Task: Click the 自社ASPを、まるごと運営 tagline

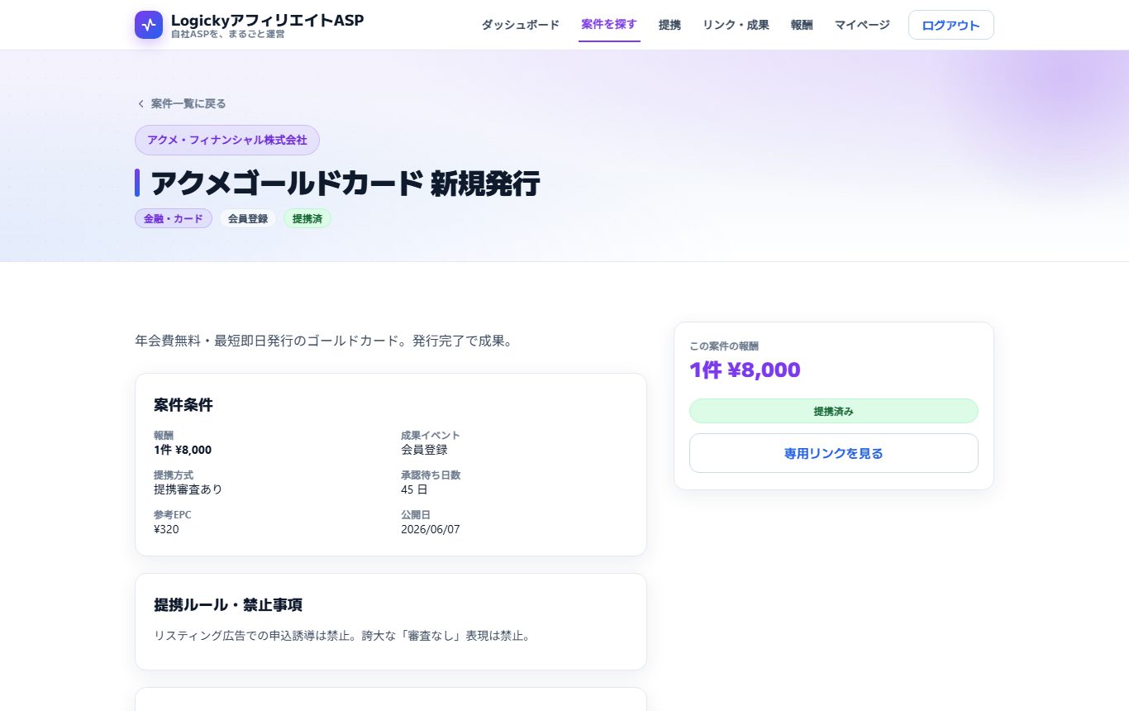Action: [228, 35]
